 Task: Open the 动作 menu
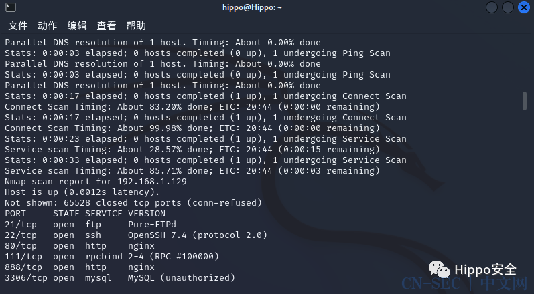tap(48, 26)
